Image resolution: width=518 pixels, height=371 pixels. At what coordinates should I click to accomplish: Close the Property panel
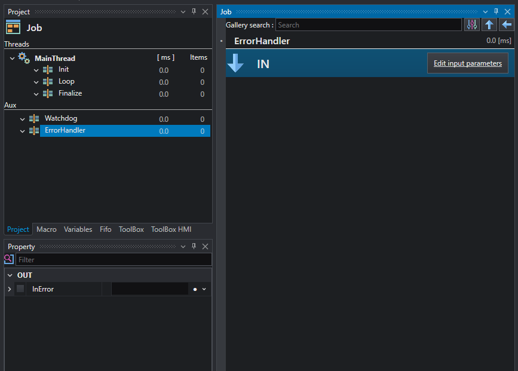205,247
